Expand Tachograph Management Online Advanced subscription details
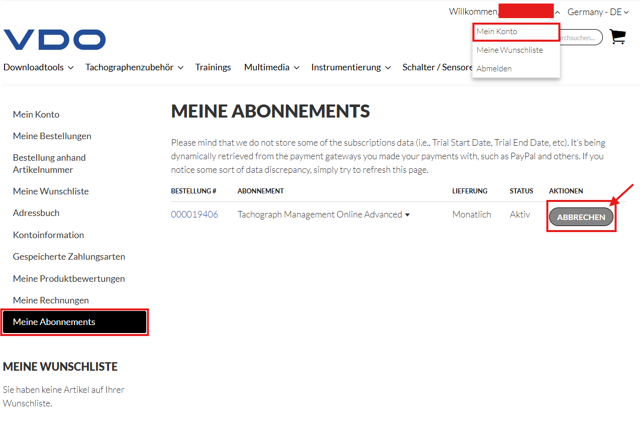The image size is (640, 432). (x=324, y=214)
